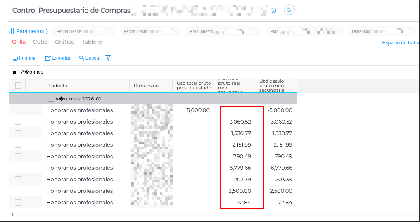Tick checkbox for the 5,000.00 budget row
The image size is (420, 222).
coord(18,110)
